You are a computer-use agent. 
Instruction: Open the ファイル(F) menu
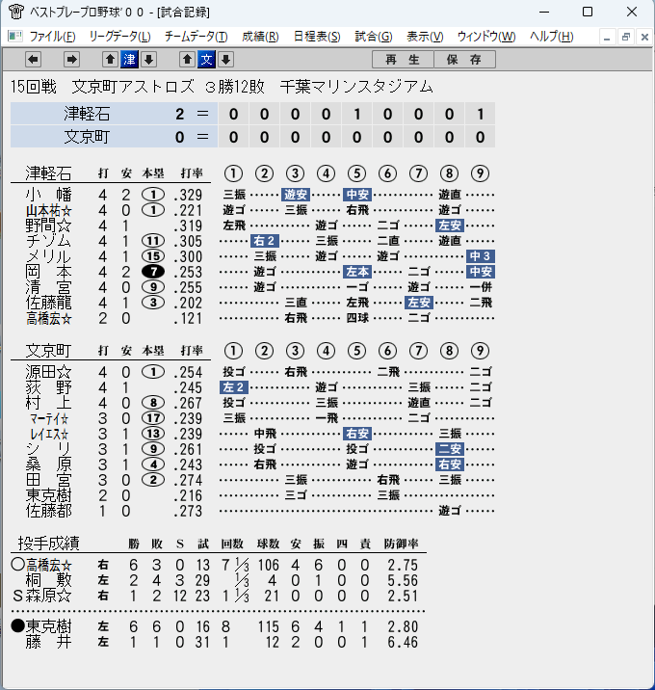tap(52, 36)
